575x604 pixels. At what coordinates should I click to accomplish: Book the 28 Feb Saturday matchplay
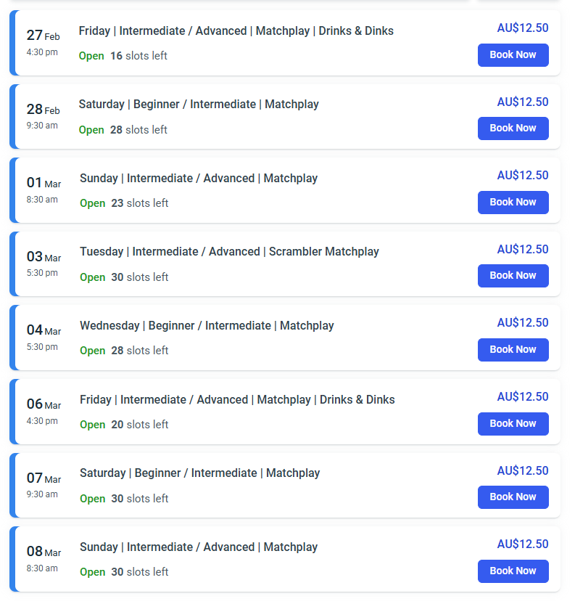point(513,128)
